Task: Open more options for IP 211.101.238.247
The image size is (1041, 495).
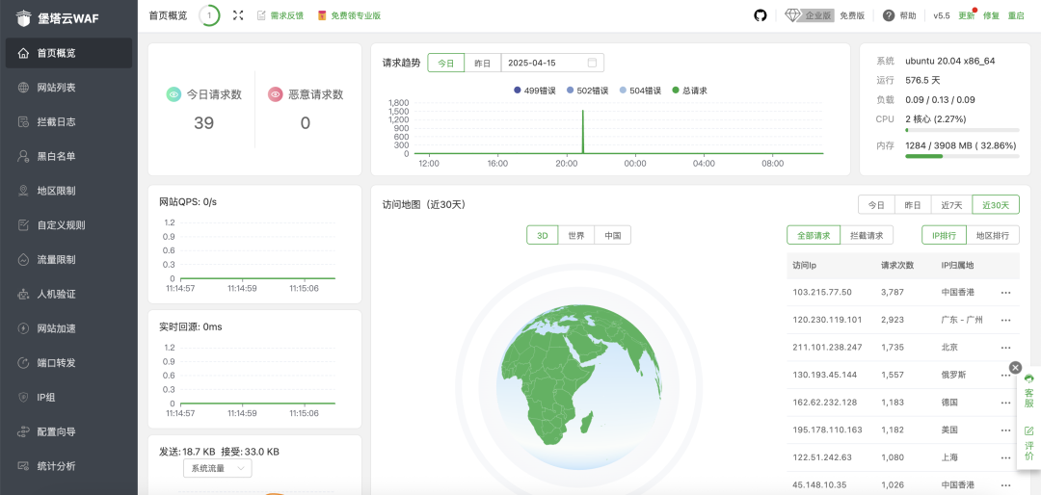Action: (x=1005, y=347)
